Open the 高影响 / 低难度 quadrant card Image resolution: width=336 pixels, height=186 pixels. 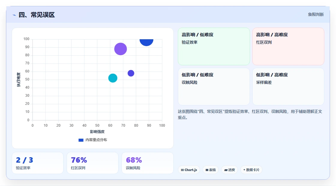point(214,46)
